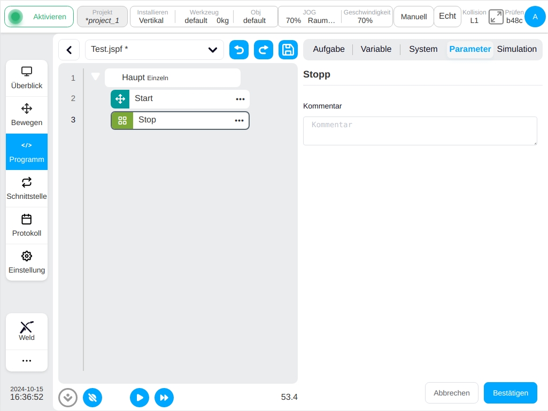Click the green Stop block icon
548x411 pixels.
[122, 121]
